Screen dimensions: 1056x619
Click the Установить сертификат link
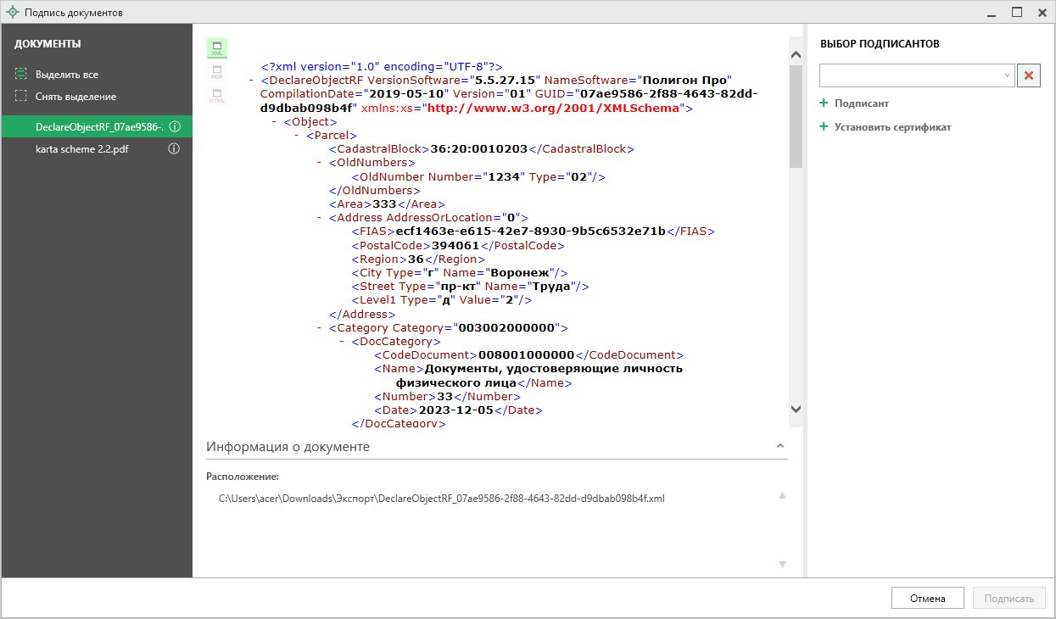pos(891,127)
